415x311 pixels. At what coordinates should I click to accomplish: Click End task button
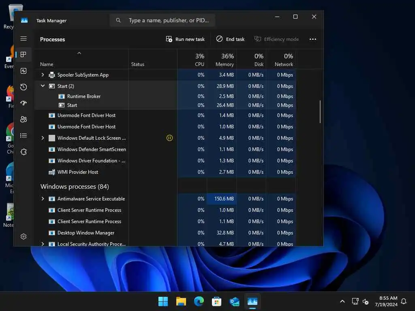[230, 39]
